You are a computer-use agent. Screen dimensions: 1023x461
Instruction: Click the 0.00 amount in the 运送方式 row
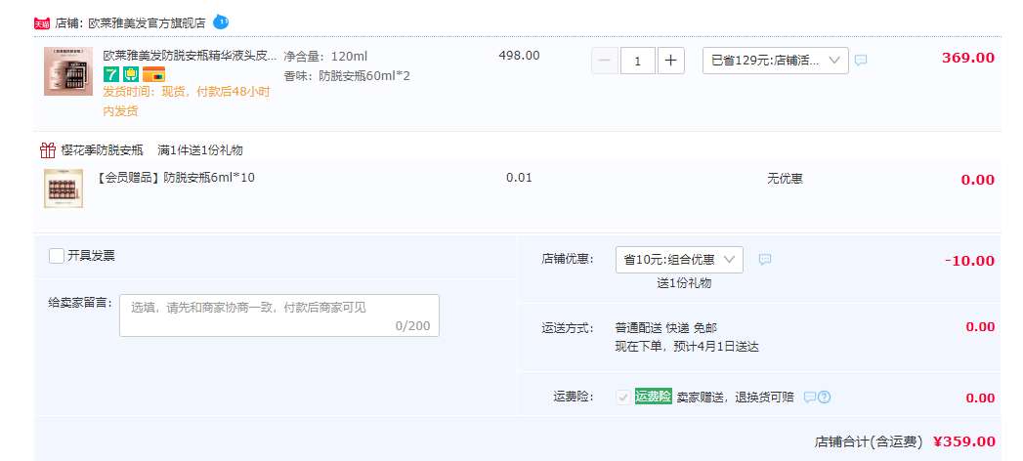click(x=981, y=327)
